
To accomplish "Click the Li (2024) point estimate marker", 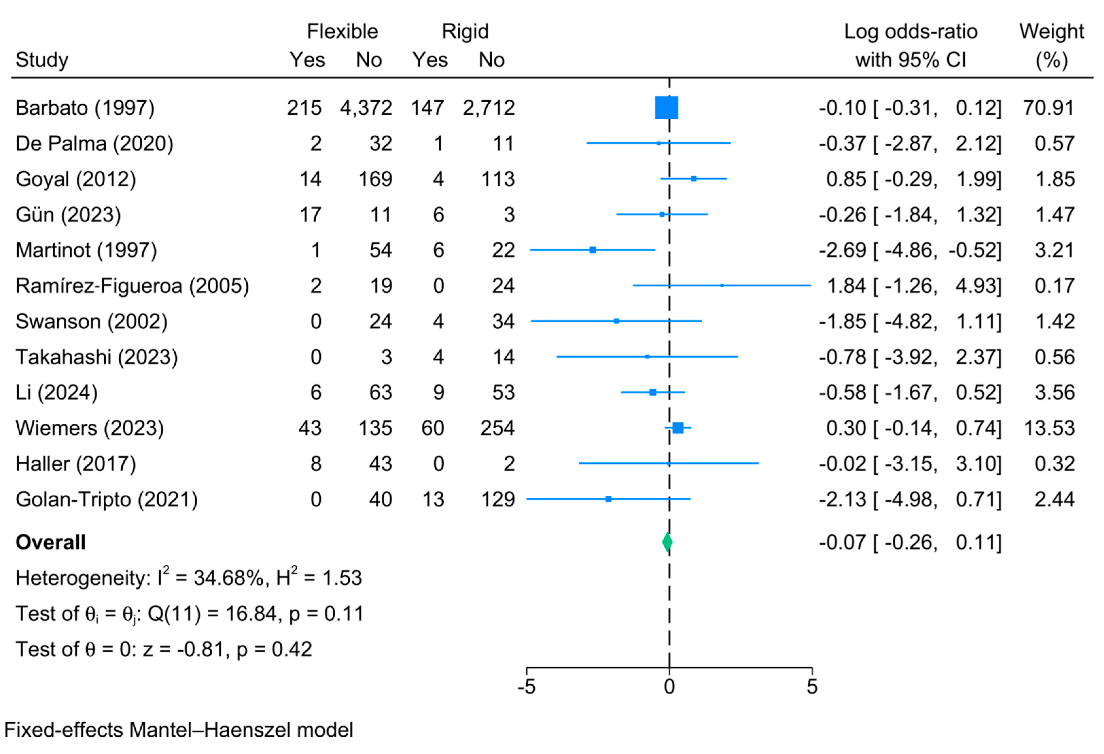I will point(653,392).
